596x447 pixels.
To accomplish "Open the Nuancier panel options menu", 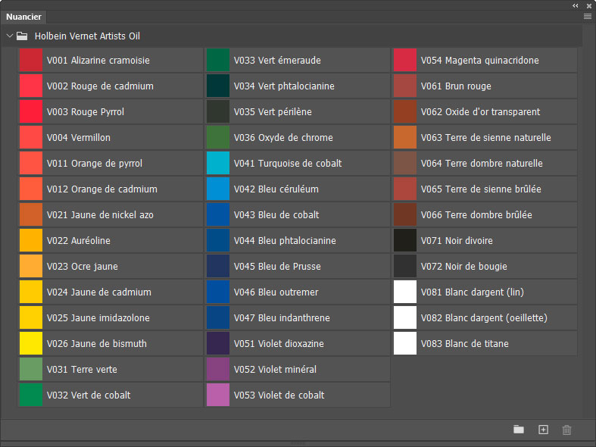I will point(588,16).
